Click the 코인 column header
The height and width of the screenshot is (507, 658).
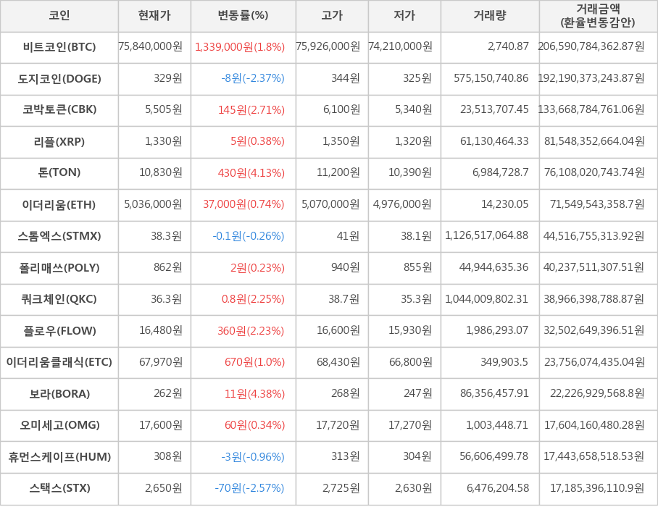tap(59, 15)
